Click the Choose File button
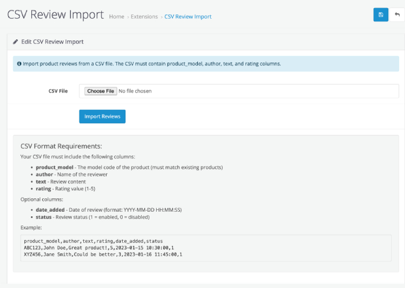405x288 pixels. coord(101,91)
